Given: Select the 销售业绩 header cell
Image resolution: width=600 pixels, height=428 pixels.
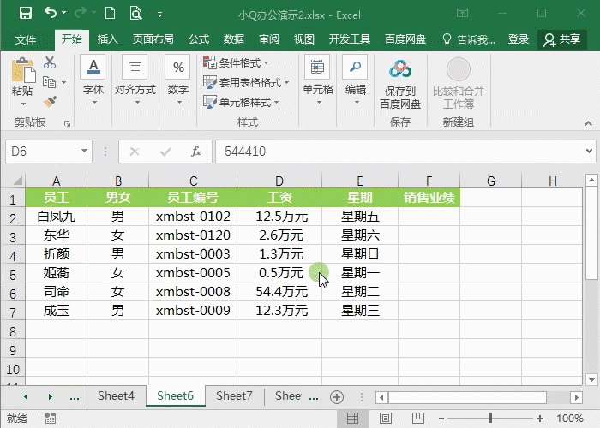Looking at the screenshot, I should [x=429, y=198].
